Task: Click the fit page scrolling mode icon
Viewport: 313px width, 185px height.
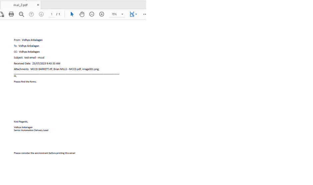Action: pos(132,14)
